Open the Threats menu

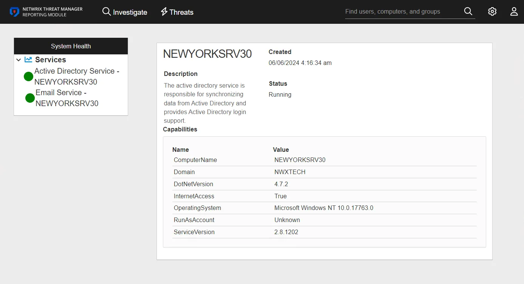177,12
